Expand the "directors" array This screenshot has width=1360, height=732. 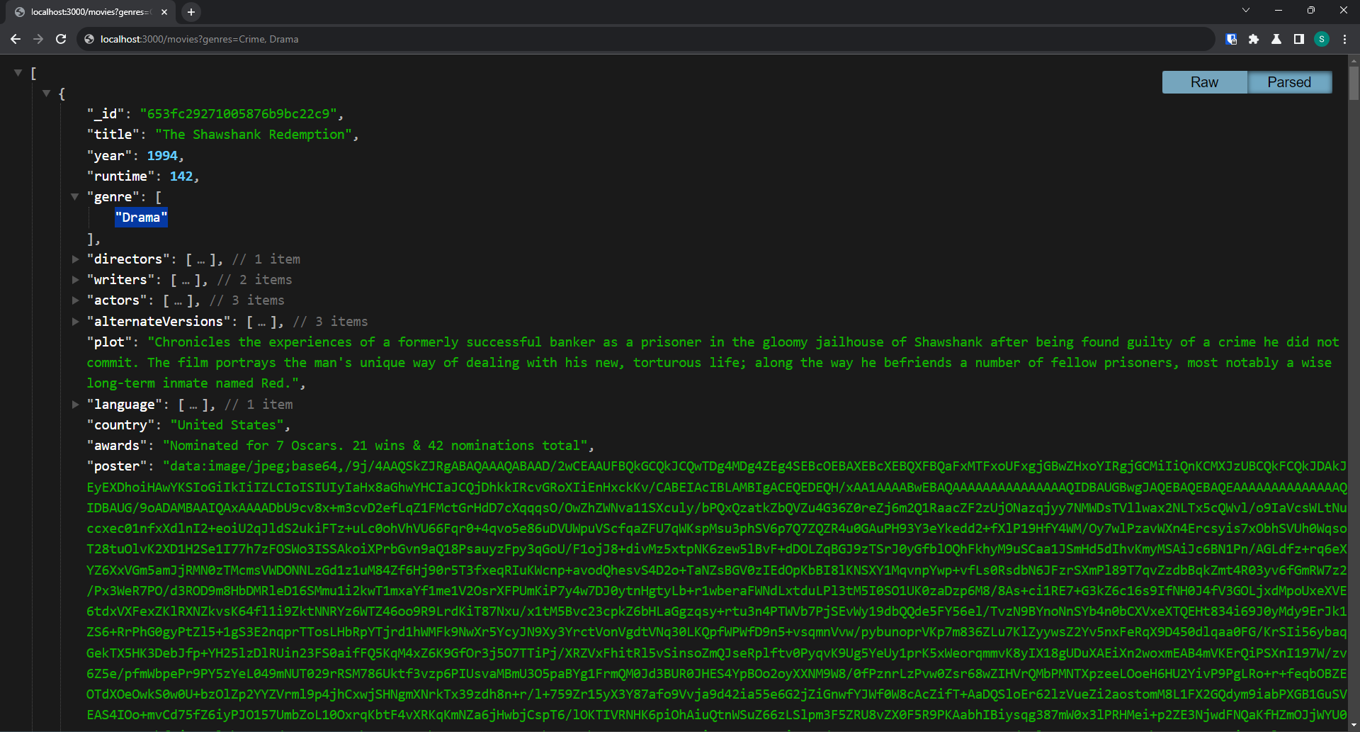75,259
